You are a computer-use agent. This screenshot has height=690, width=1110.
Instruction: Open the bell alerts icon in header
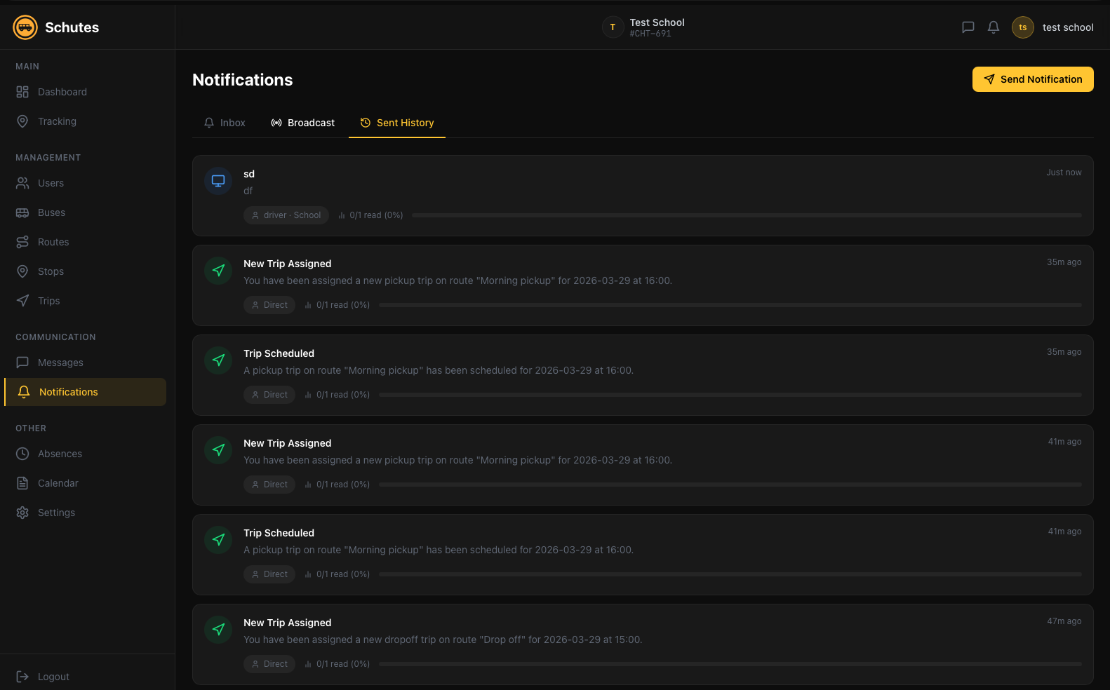(x=994, y=27)
